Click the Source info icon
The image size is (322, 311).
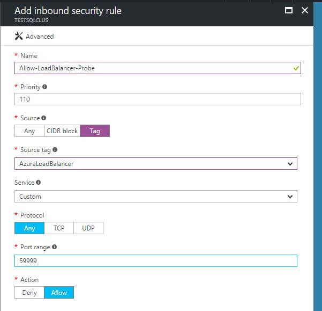(43, 118)
